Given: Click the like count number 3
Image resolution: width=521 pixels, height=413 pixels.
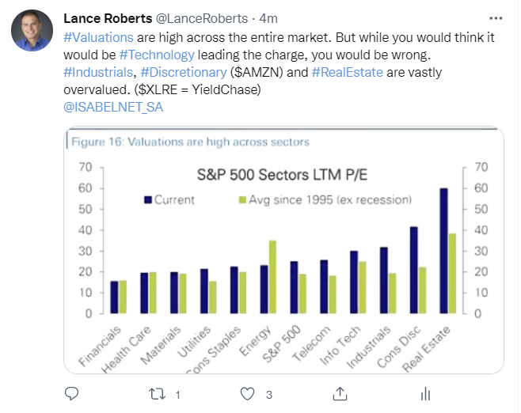Looking at the screenshot, I should [x=269, y=395].
